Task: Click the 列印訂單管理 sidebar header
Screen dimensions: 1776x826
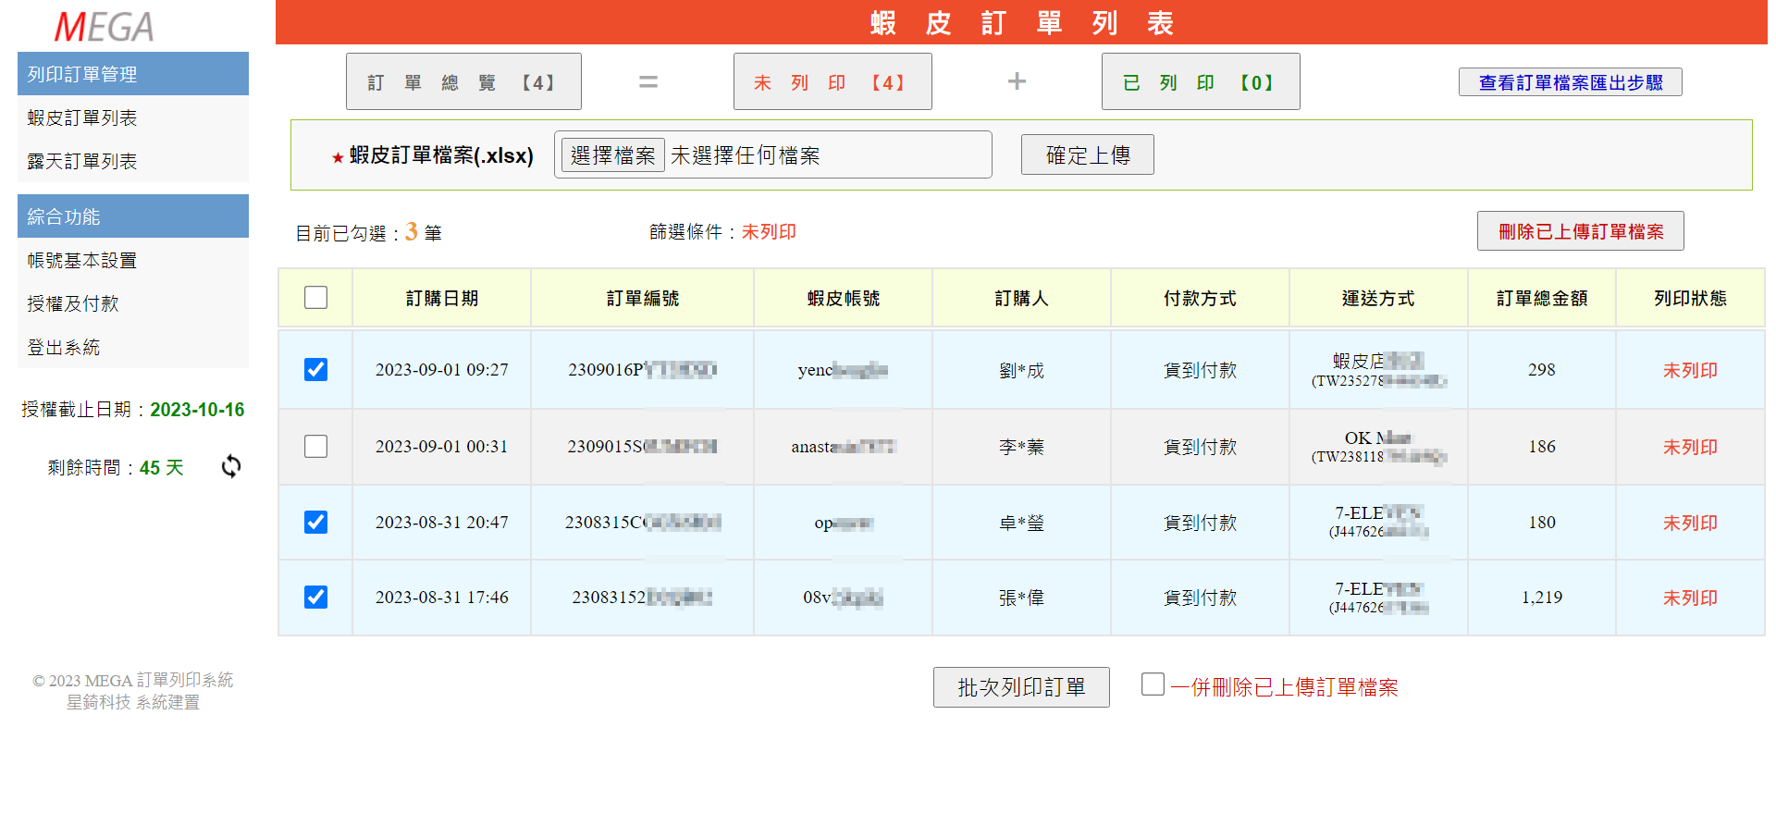Action: click(x=133, y=74)
